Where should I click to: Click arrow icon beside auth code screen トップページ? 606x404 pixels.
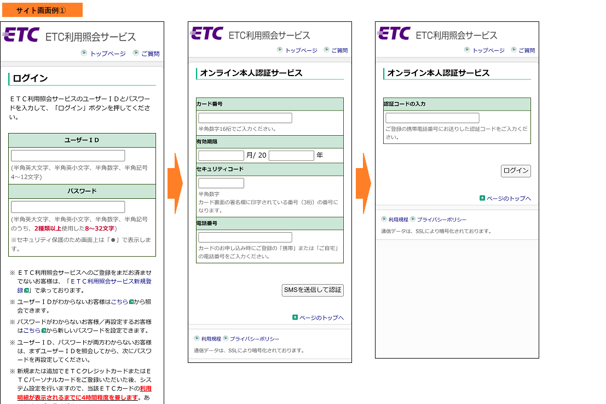click(467, 49)
